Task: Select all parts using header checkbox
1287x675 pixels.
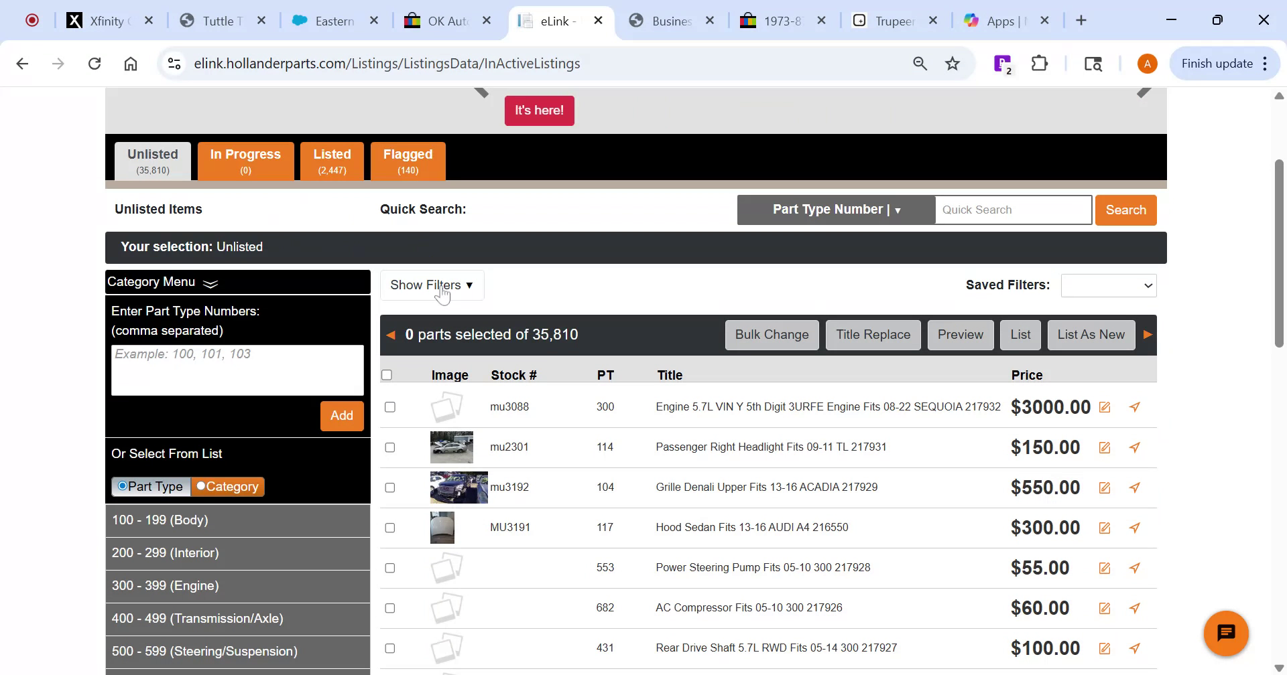Action: click(387, 374)
